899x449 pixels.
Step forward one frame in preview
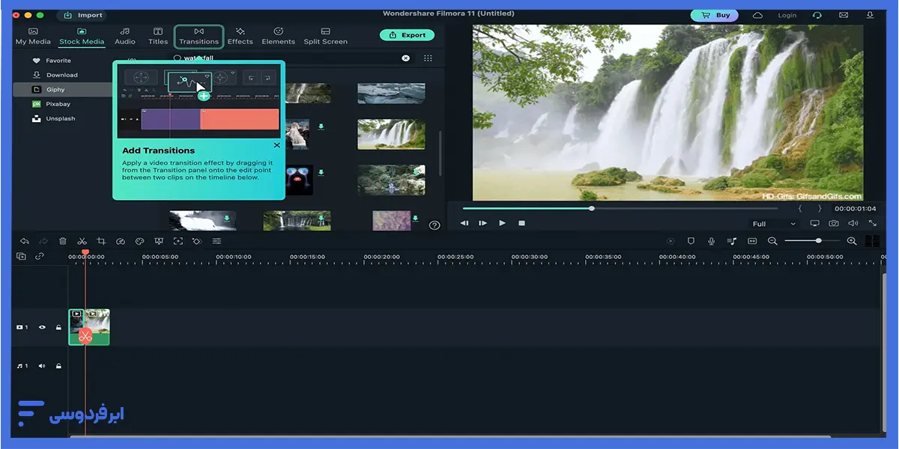coord(482,223)
